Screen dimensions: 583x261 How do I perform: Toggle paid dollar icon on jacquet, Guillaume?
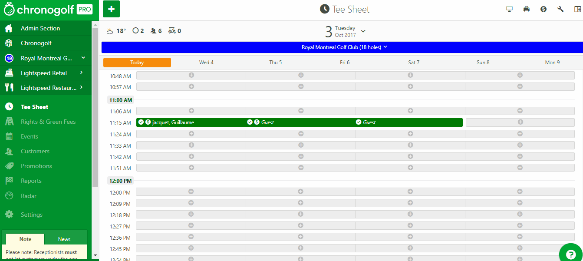pos(148,122)
